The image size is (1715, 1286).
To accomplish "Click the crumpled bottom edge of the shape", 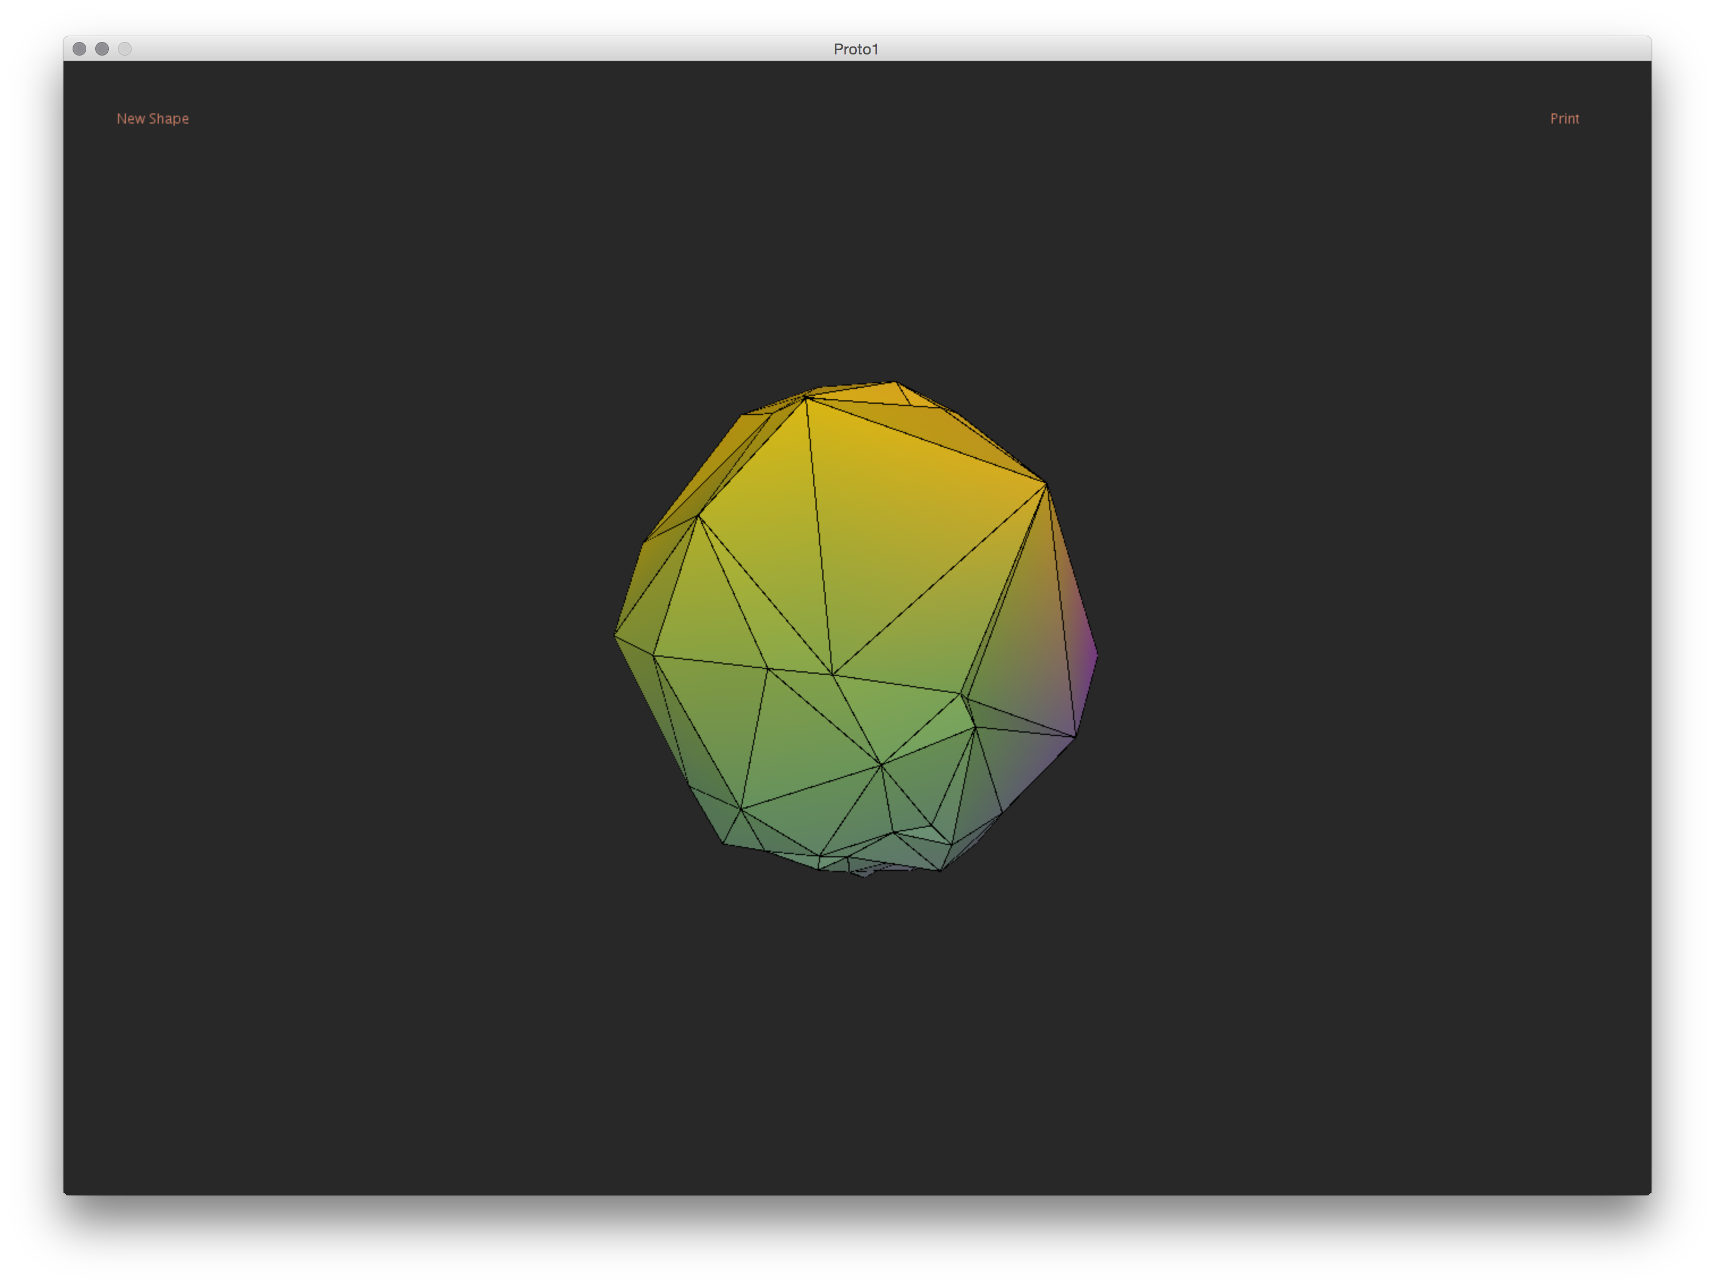I will click(x=868, y=872).
